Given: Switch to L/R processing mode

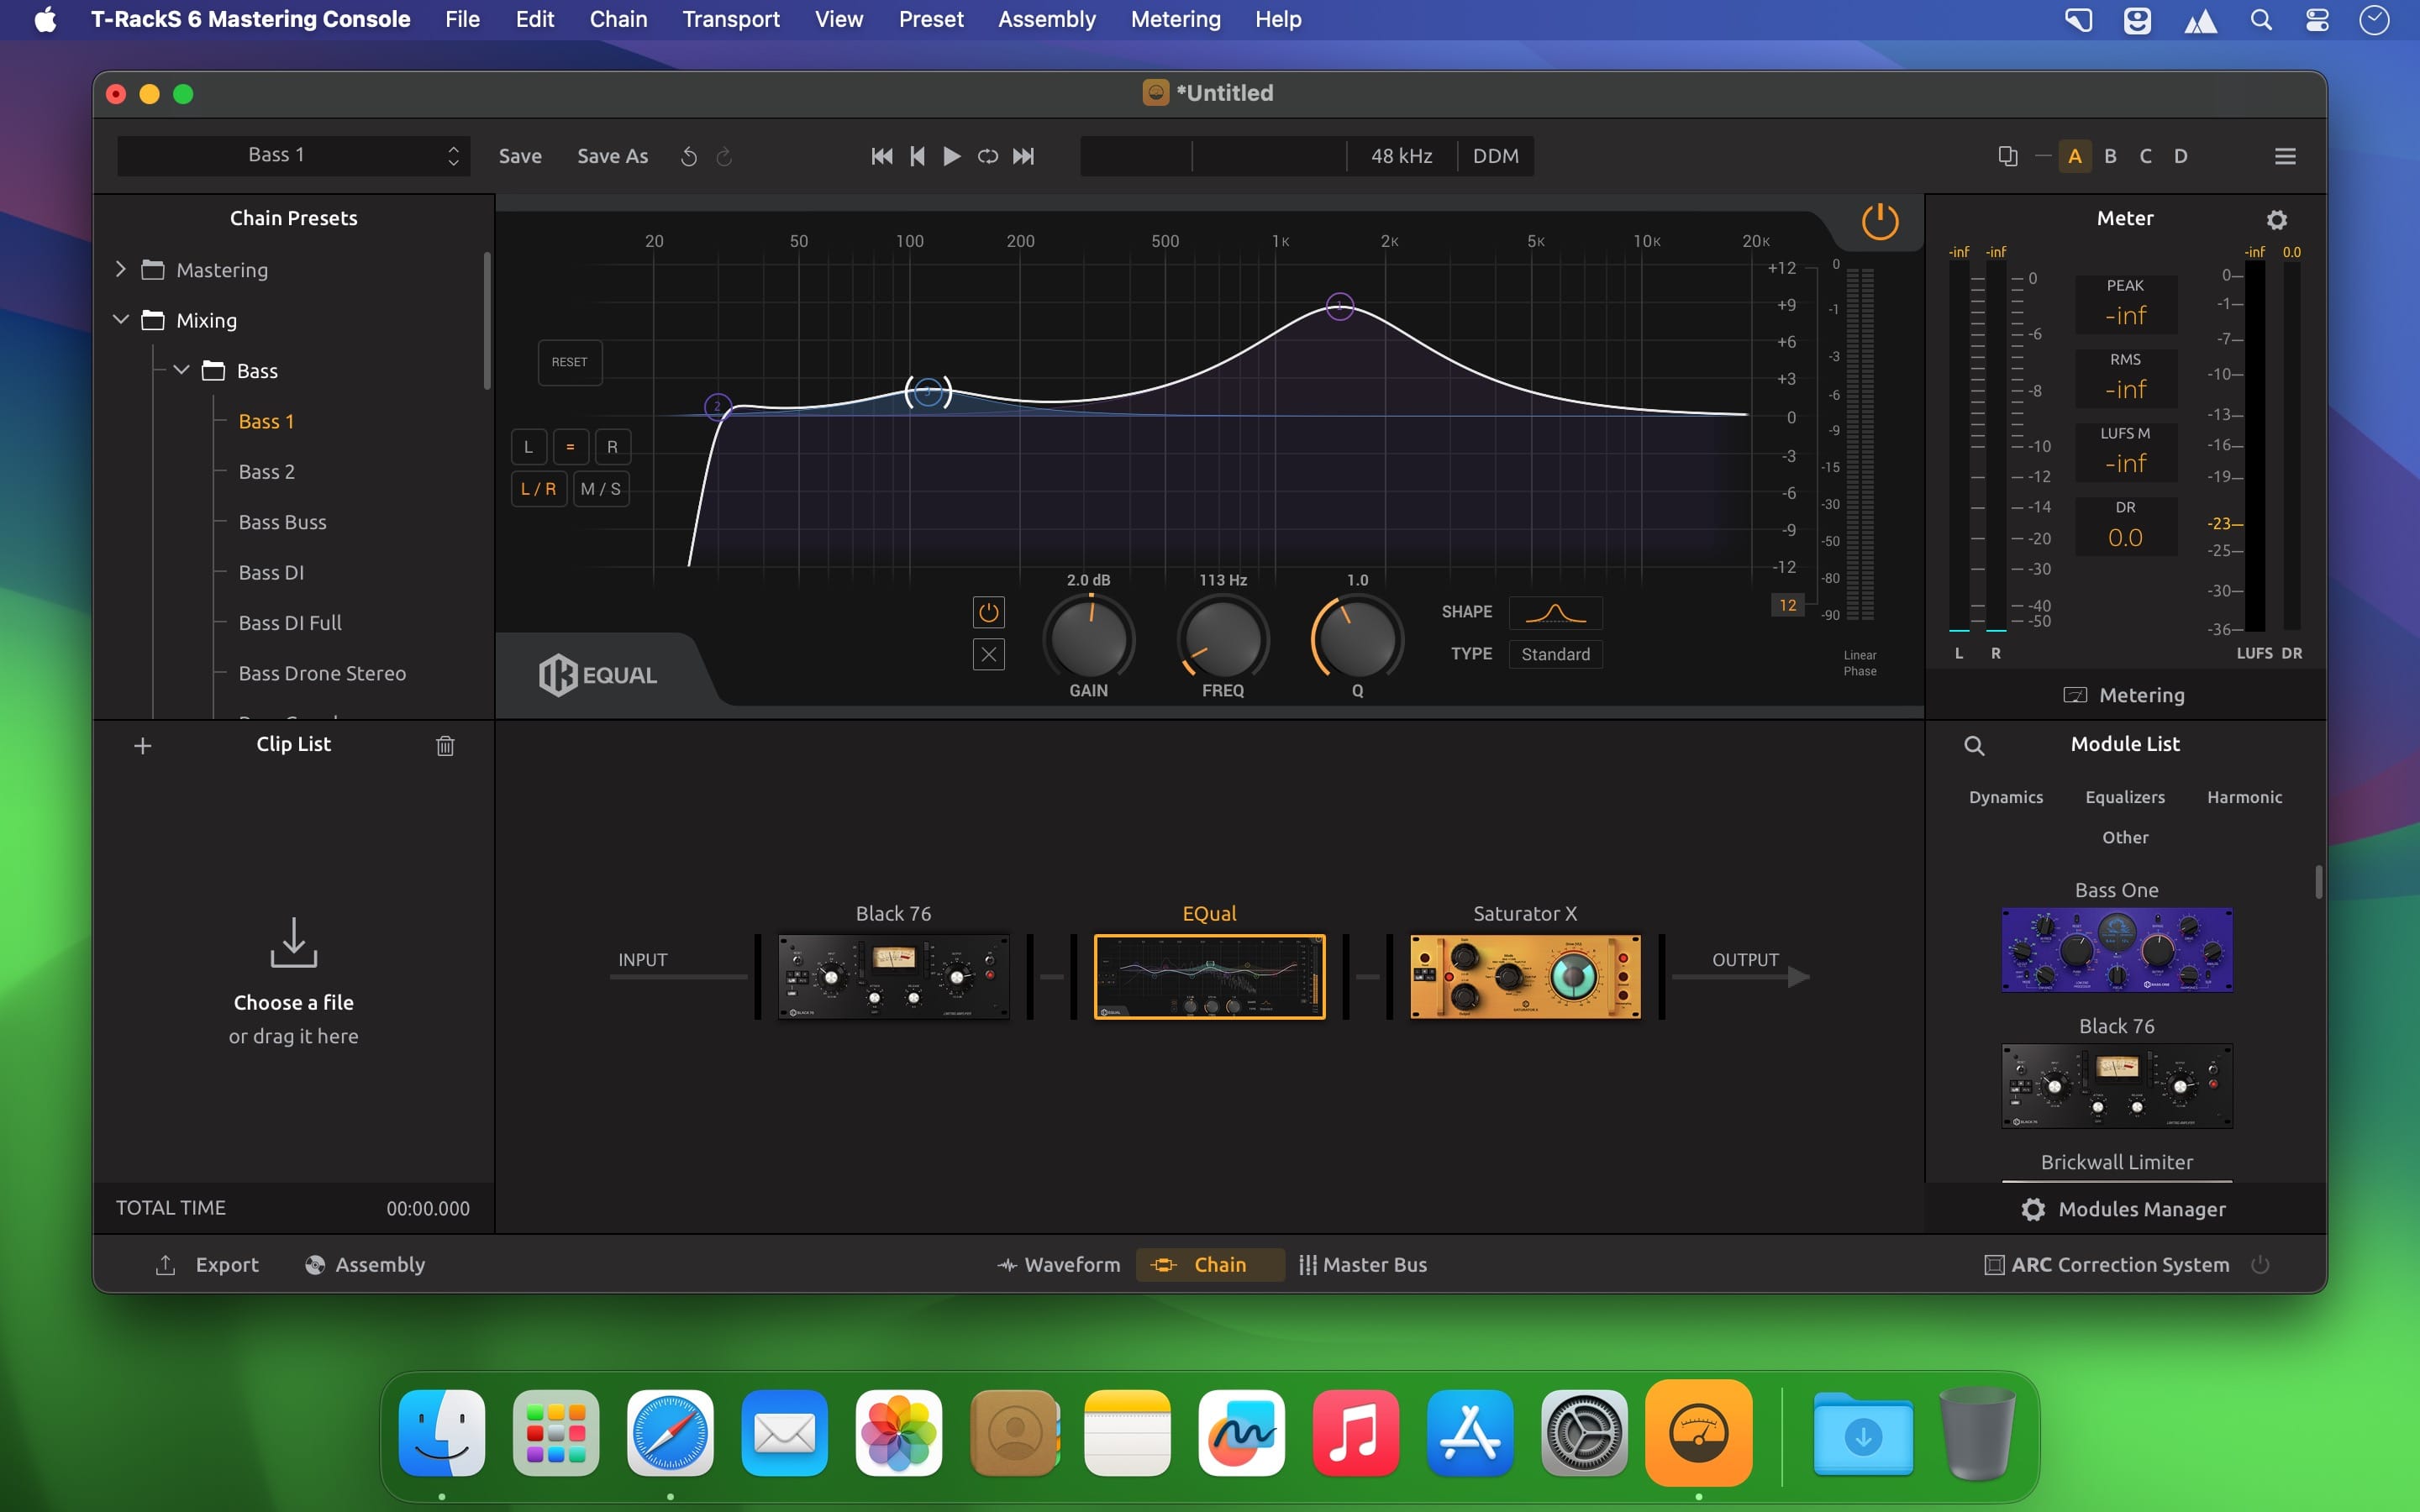Looking at the screenshot, I should click(x=539, y=489).
